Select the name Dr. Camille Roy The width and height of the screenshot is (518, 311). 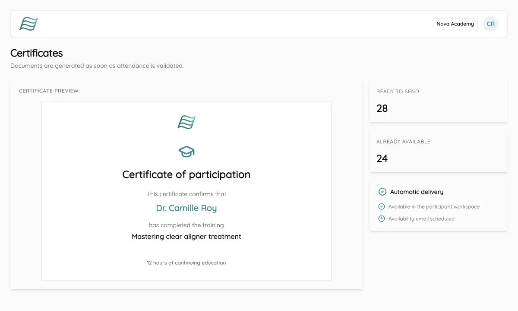pos(186,208)
